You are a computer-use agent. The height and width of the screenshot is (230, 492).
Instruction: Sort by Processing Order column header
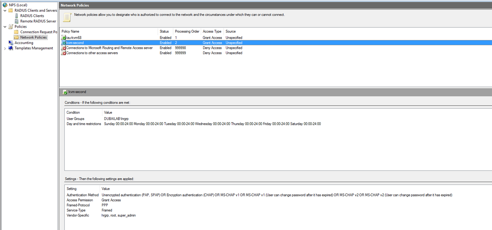click(x=187, y=31)
